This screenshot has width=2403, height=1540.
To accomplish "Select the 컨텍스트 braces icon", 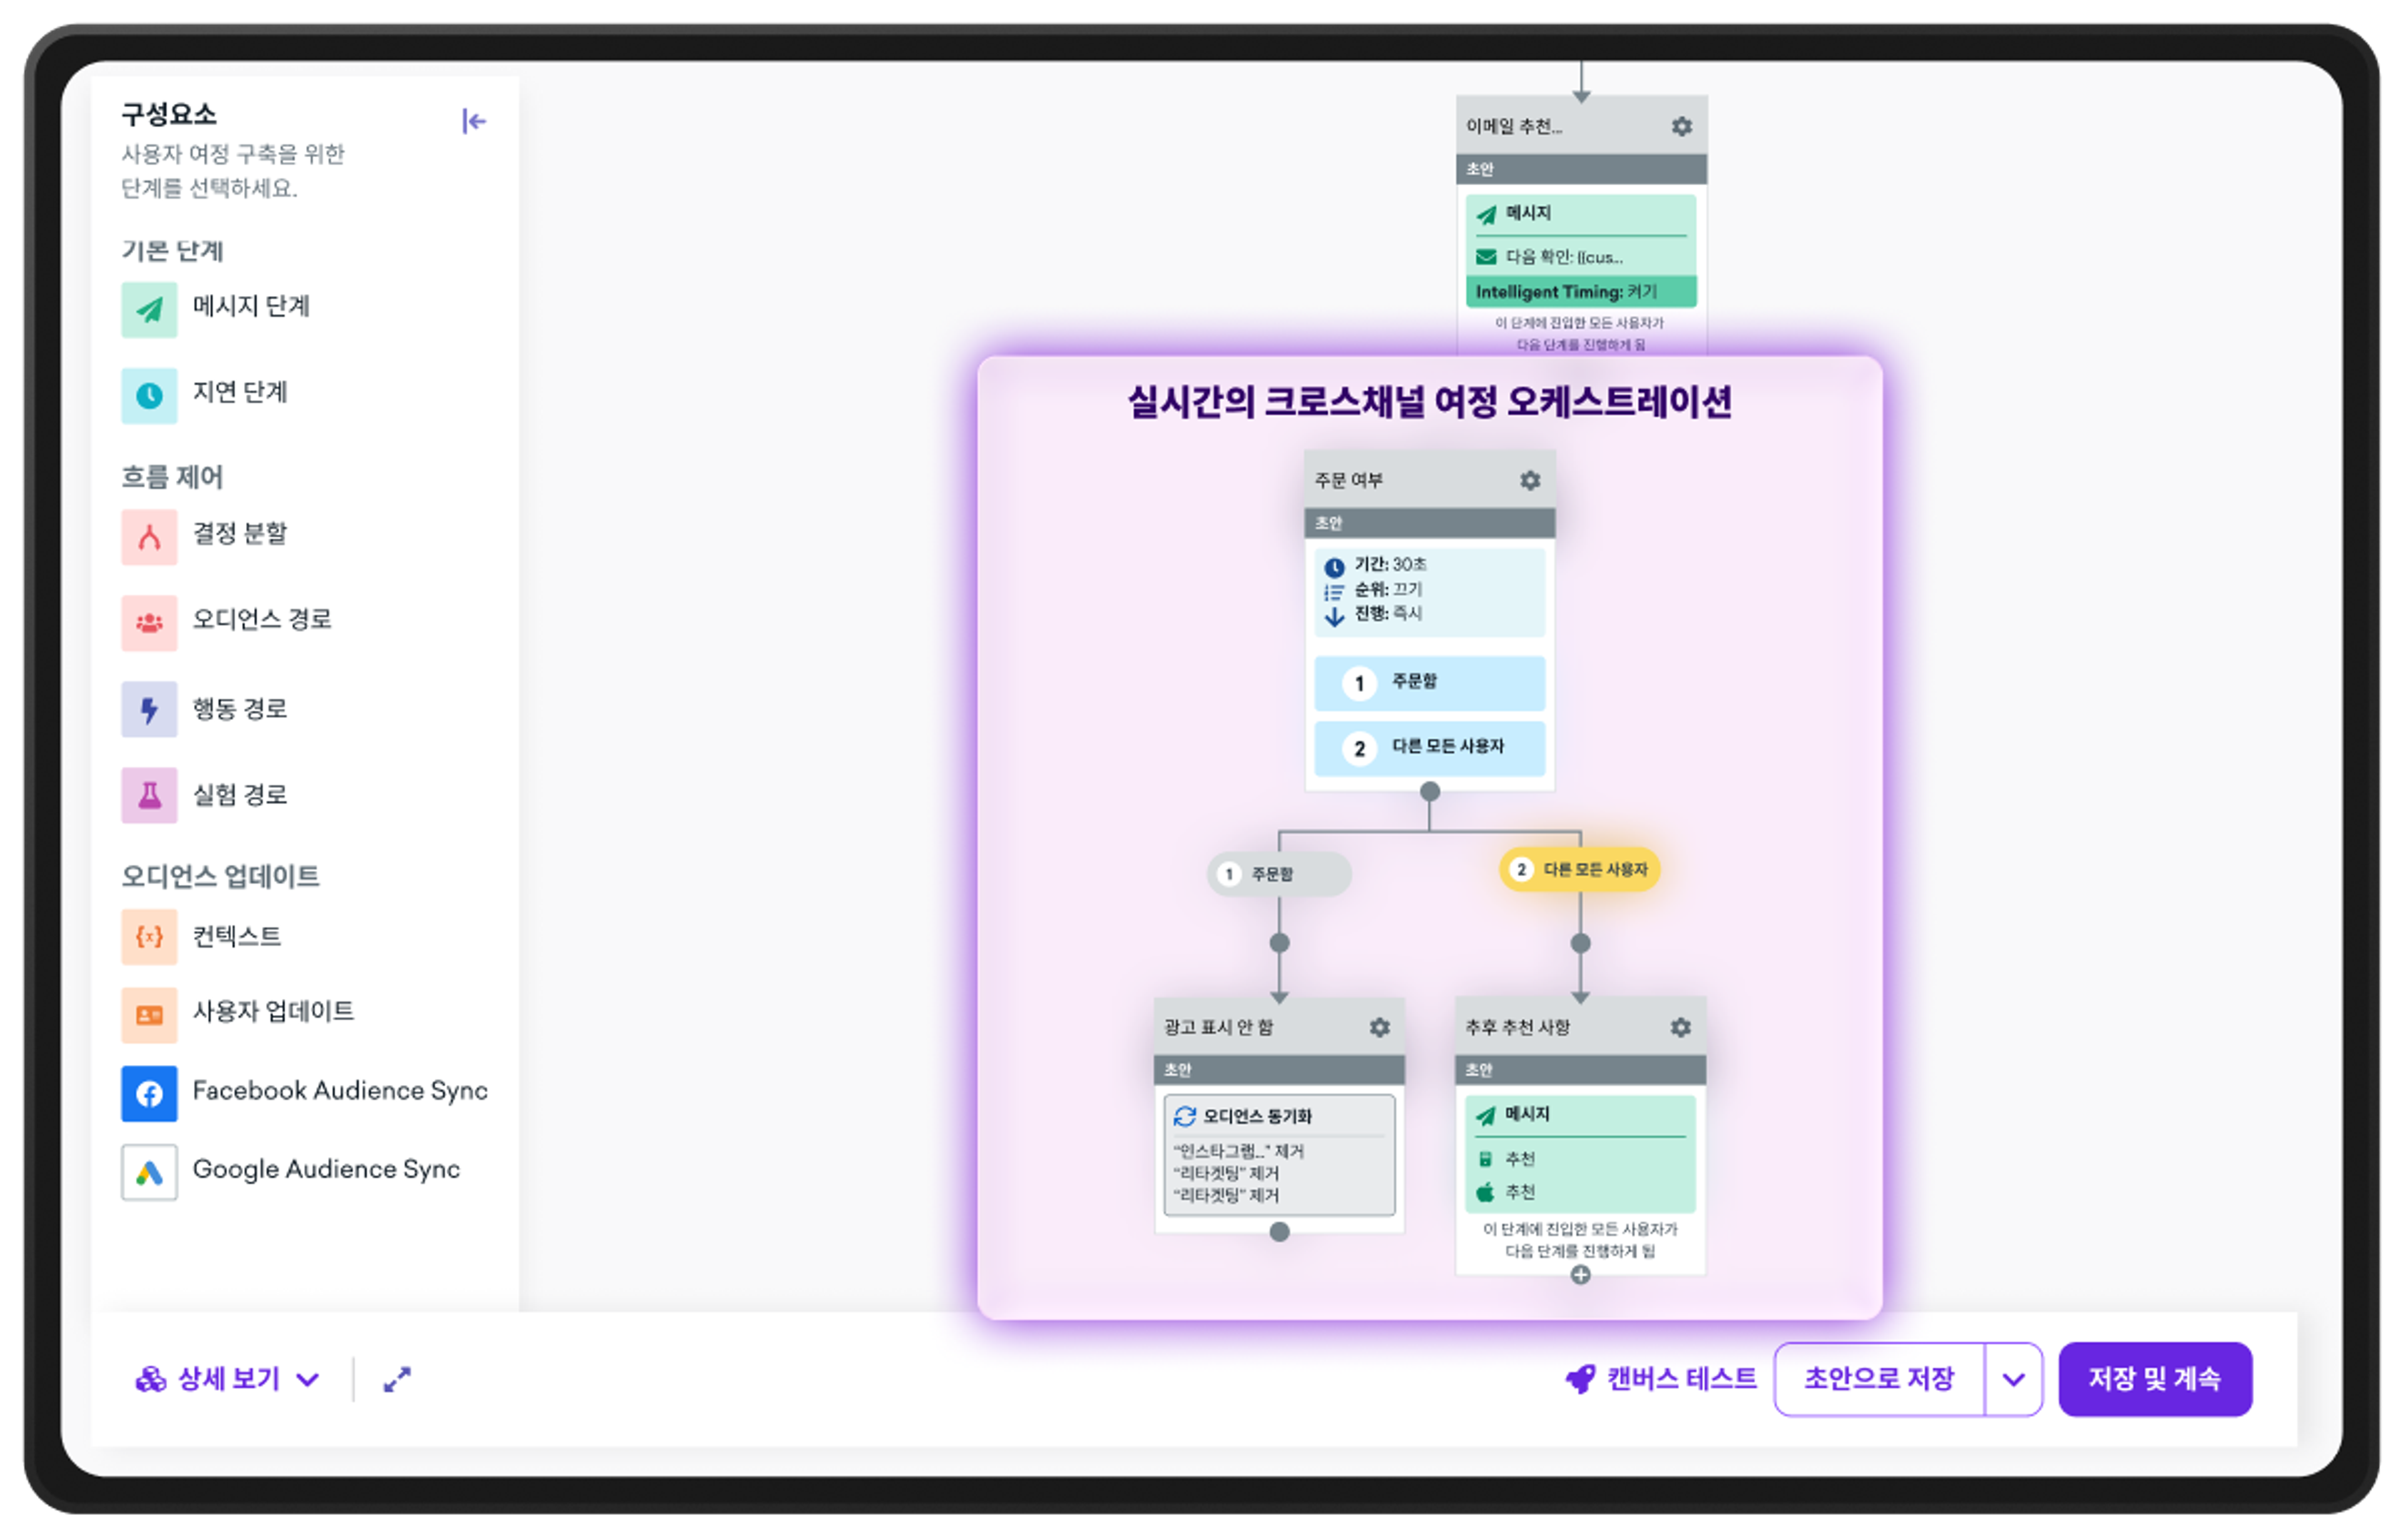I will (149, 936).
